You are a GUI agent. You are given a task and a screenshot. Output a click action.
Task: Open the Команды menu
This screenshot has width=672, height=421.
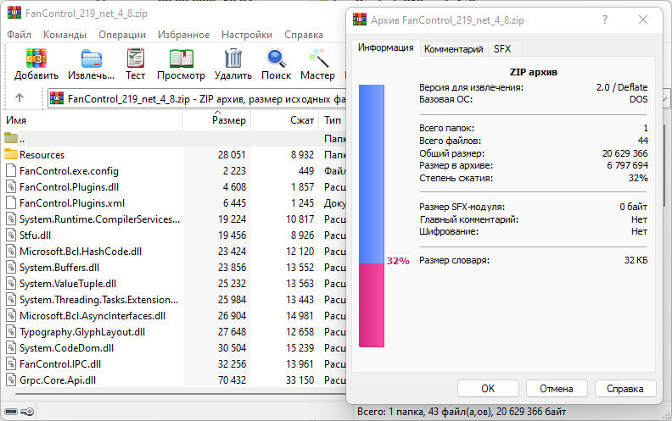64,35
